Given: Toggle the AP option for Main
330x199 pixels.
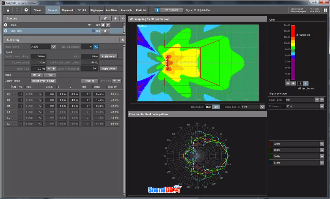Looking at the screenshot, I should coord(87,25).
